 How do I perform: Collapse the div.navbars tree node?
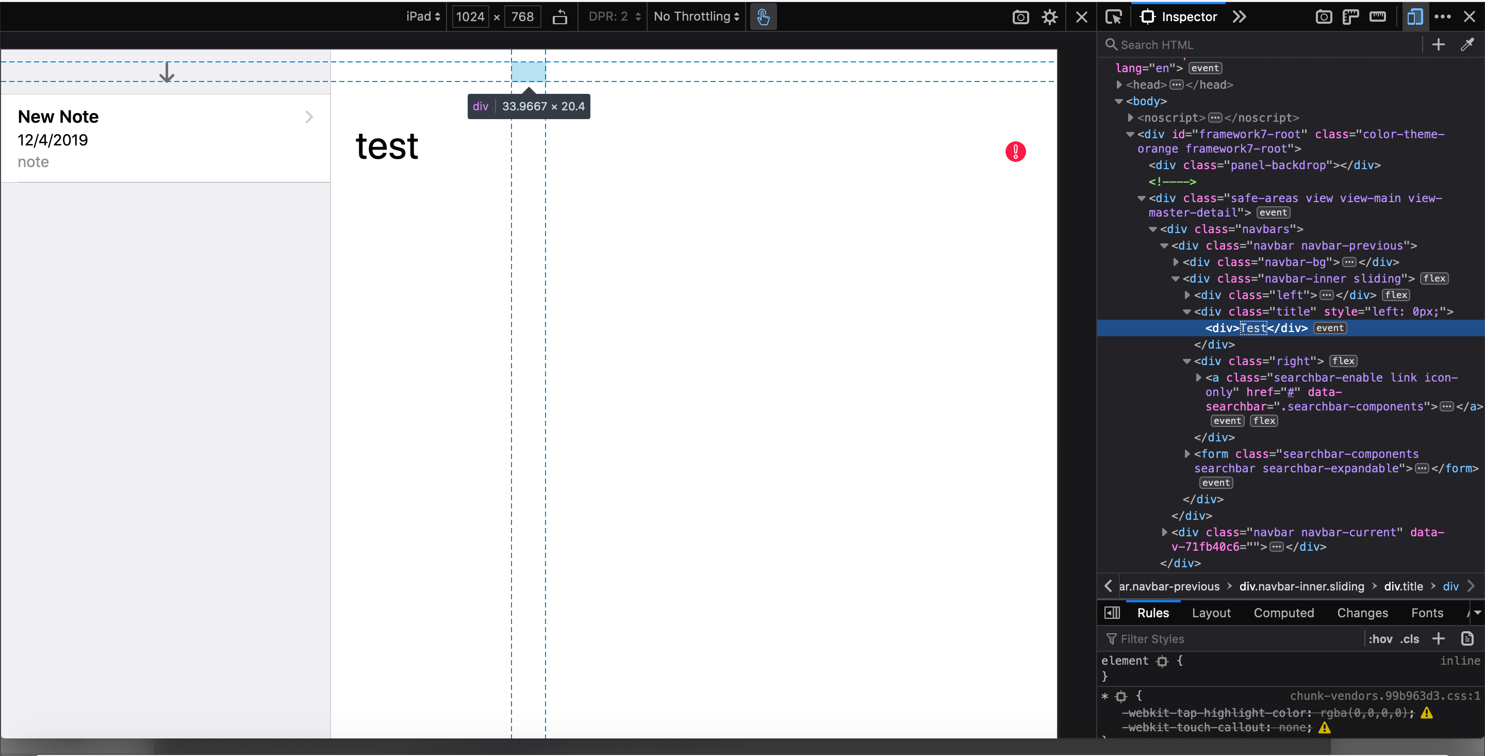[1153, 229]
